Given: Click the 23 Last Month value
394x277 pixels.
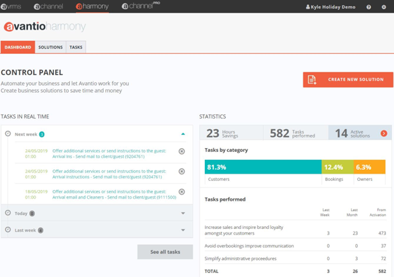Looking at the screenshot, I should (355, 233).
